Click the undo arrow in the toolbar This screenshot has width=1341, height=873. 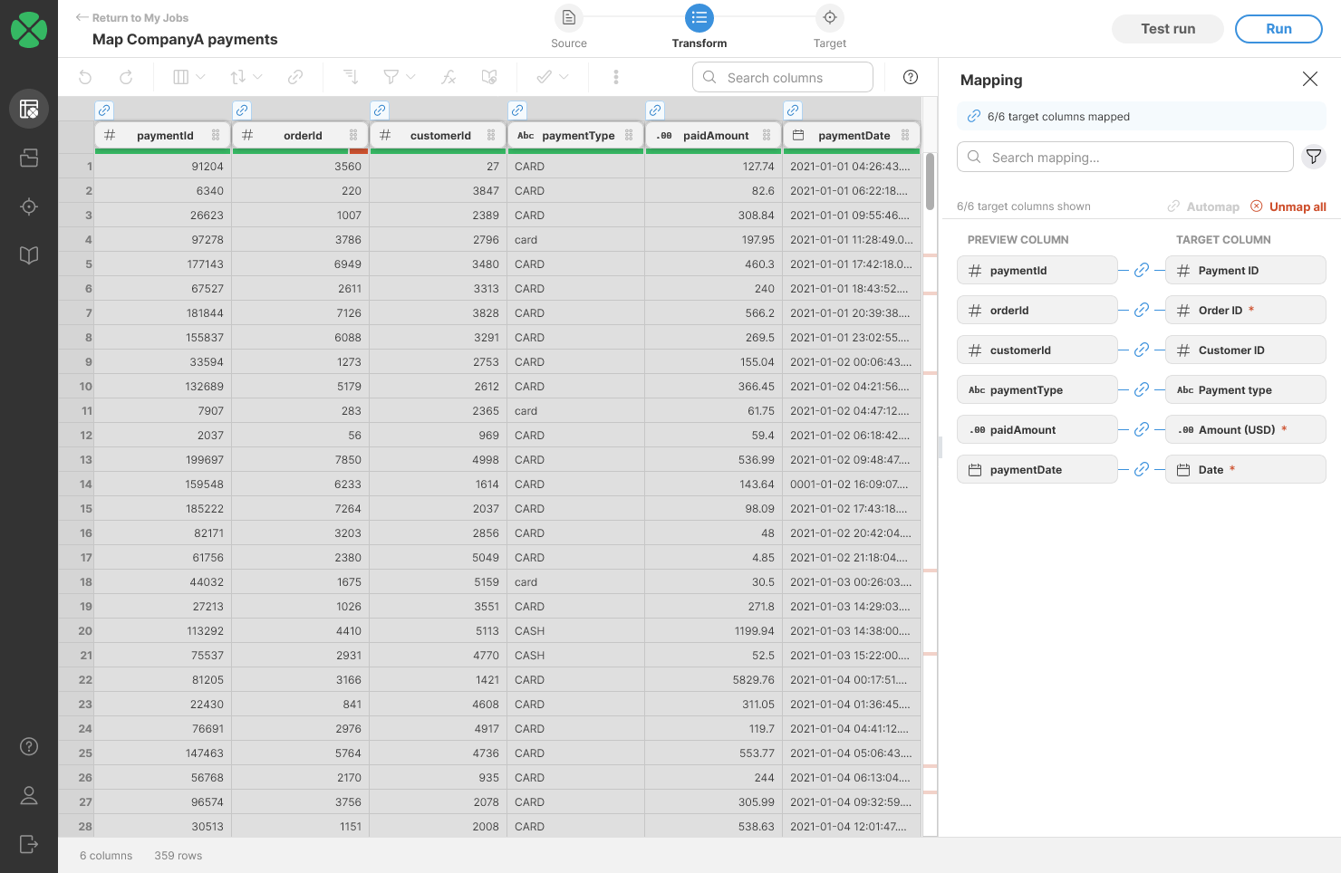(x=85, y=78)
